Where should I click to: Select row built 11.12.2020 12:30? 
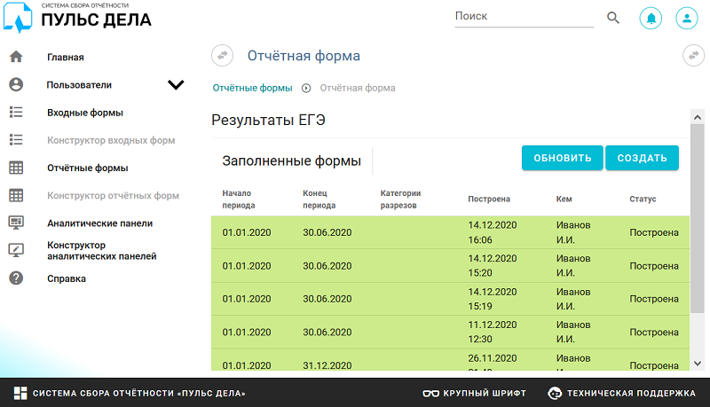[x=451, y=332]
